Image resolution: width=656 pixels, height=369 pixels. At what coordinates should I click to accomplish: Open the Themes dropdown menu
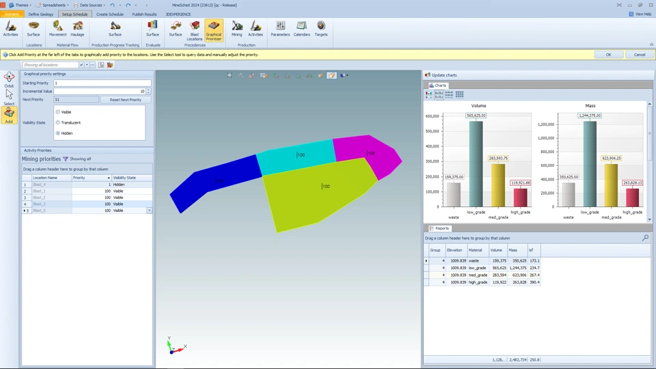coord(20,5)
